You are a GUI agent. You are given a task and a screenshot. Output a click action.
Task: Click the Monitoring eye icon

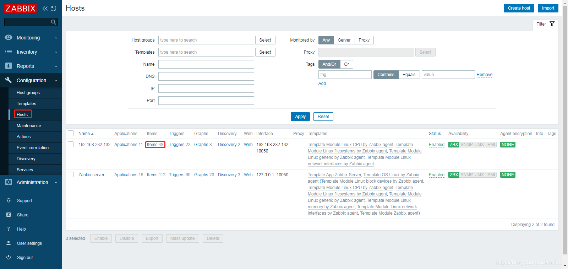click(9, 37)
